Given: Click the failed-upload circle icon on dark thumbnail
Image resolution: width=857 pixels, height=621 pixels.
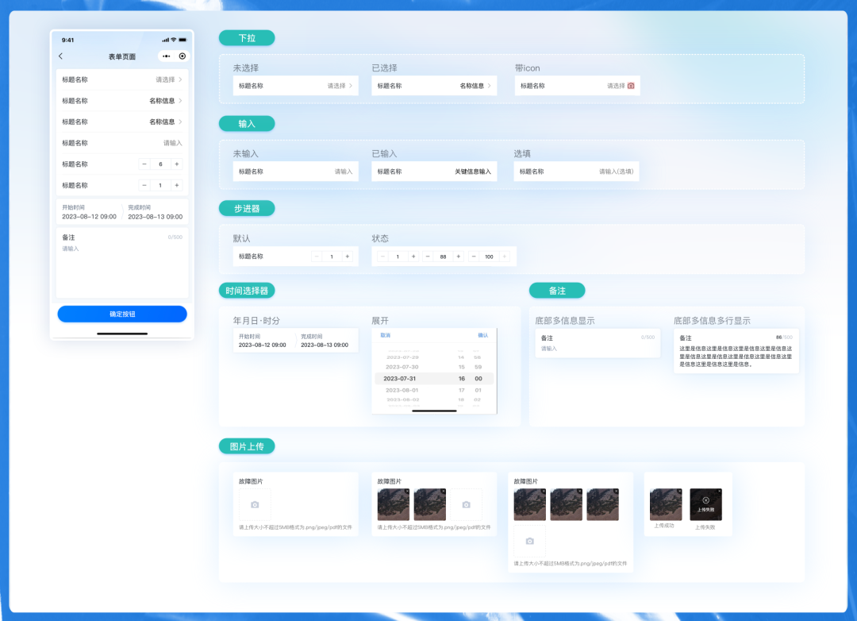Looking at the screenshot, I should (x=705, y=500).
